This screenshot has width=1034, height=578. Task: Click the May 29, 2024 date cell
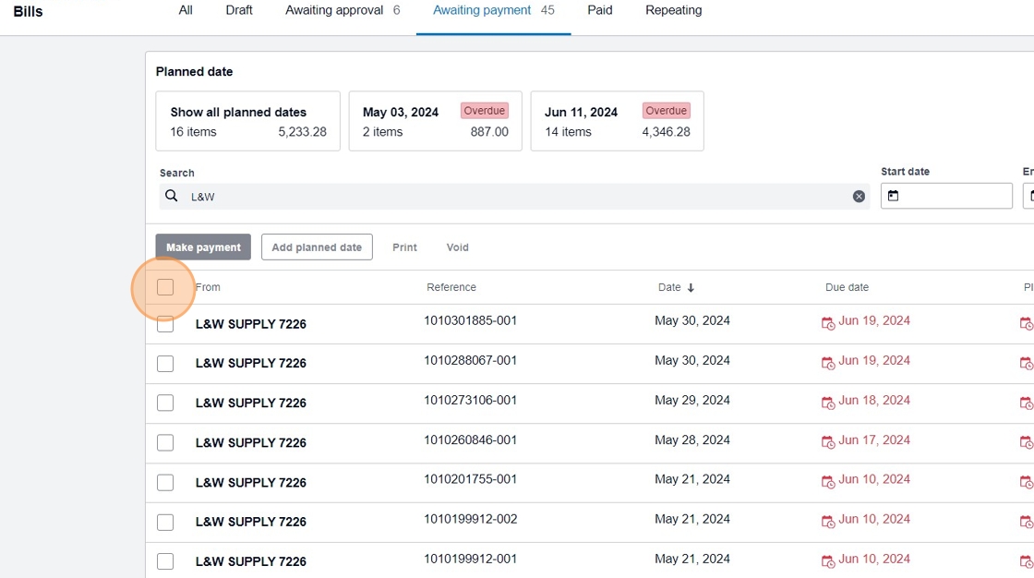(692, 400)
